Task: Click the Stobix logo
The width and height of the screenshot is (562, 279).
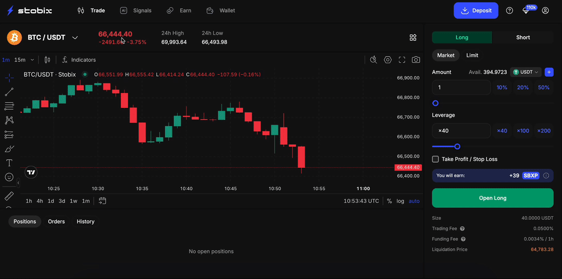Action: [30, 10]
